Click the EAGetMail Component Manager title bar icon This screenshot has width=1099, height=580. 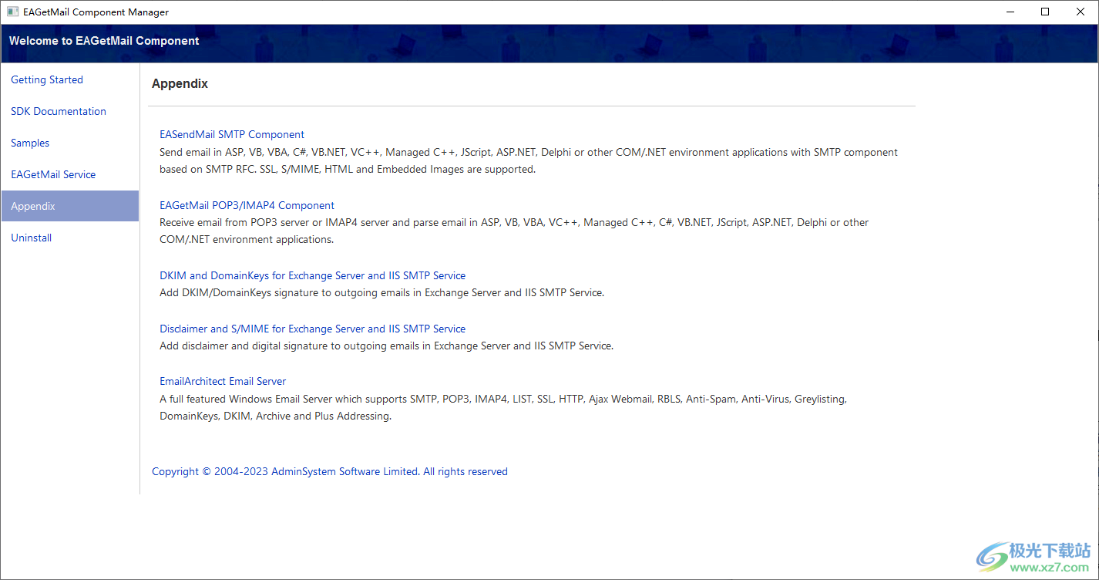pyautogui.click(x=12, y=12)
